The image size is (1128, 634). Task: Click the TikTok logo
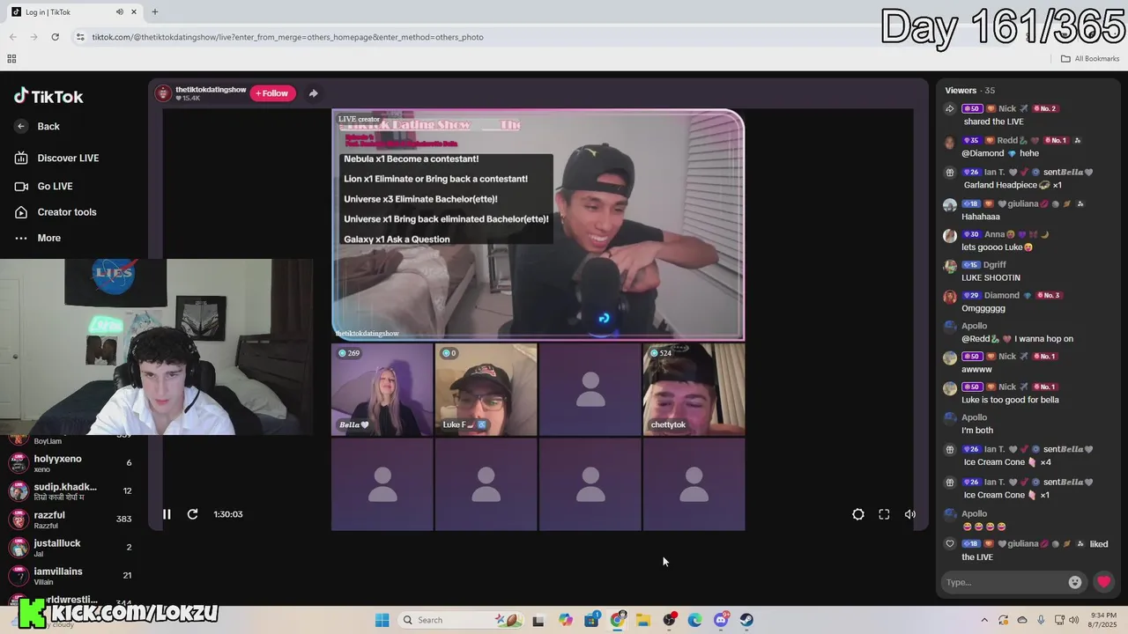pyautogui.click(x=48, y=97)
